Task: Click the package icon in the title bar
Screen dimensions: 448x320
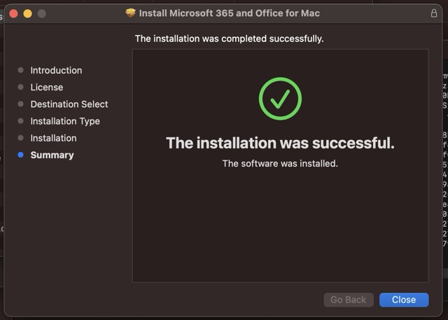Action: point(130,13)
